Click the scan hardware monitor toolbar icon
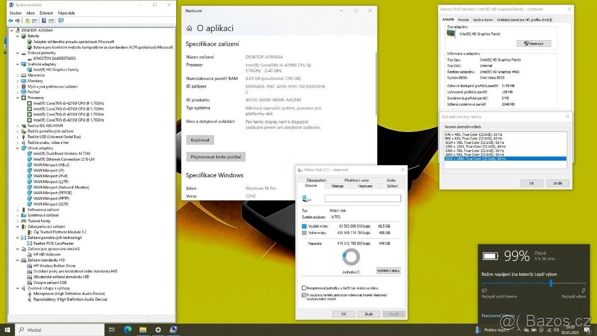This screenshot has height=336, width=597. click(61, 21)
